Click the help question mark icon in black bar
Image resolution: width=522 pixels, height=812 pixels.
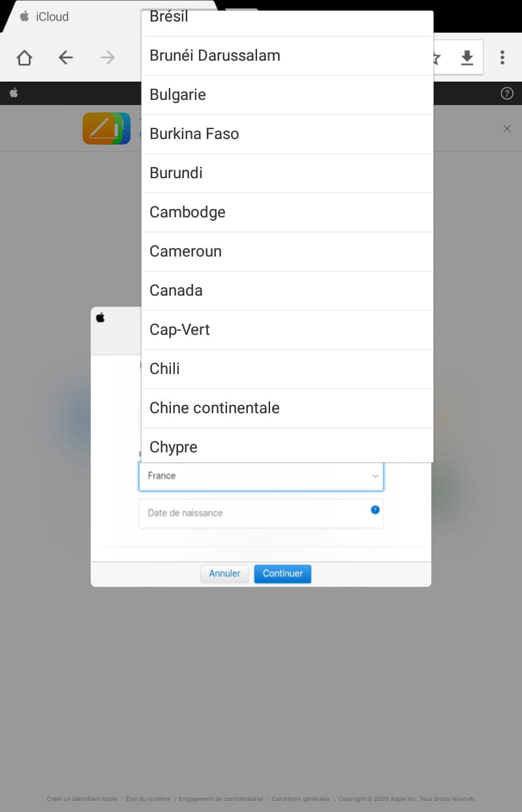click(507, 93)
